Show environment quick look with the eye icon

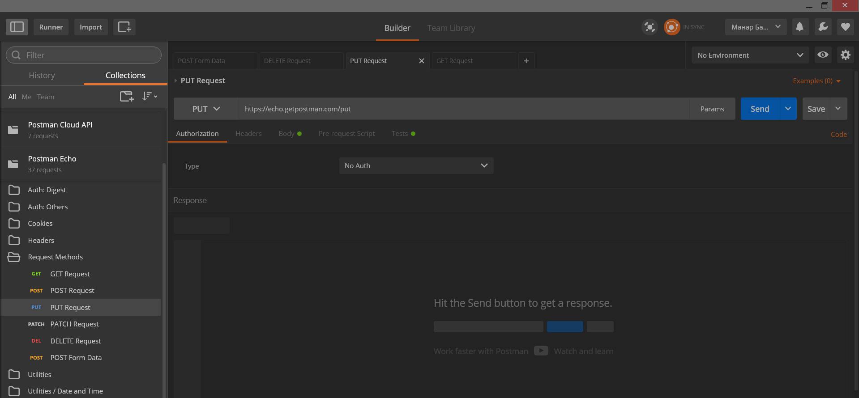tap(823, 55)
